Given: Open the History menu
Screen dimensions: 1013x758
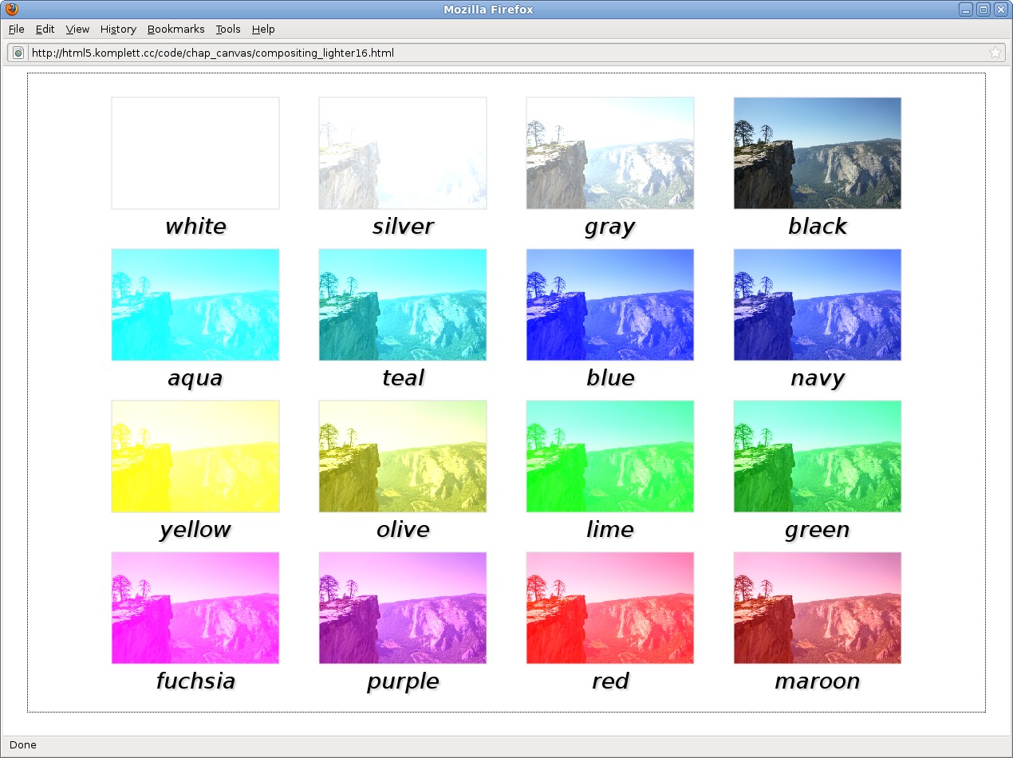Looking at the screenshot, I should (118, 29).
